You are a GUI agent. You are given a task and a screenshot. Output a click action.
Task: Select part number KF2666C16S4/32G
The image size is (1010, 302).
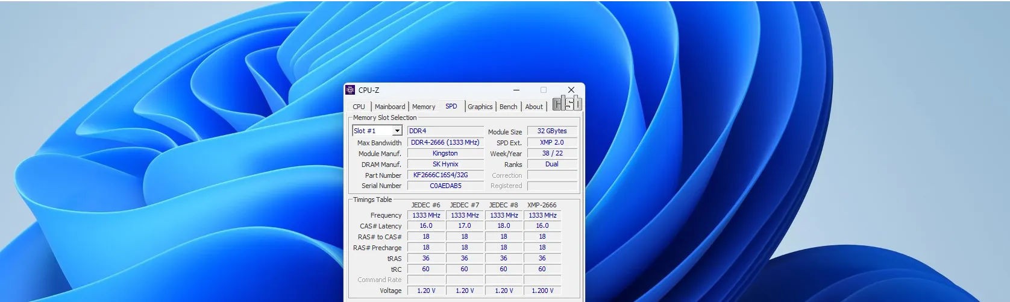(x=445, y=175)
